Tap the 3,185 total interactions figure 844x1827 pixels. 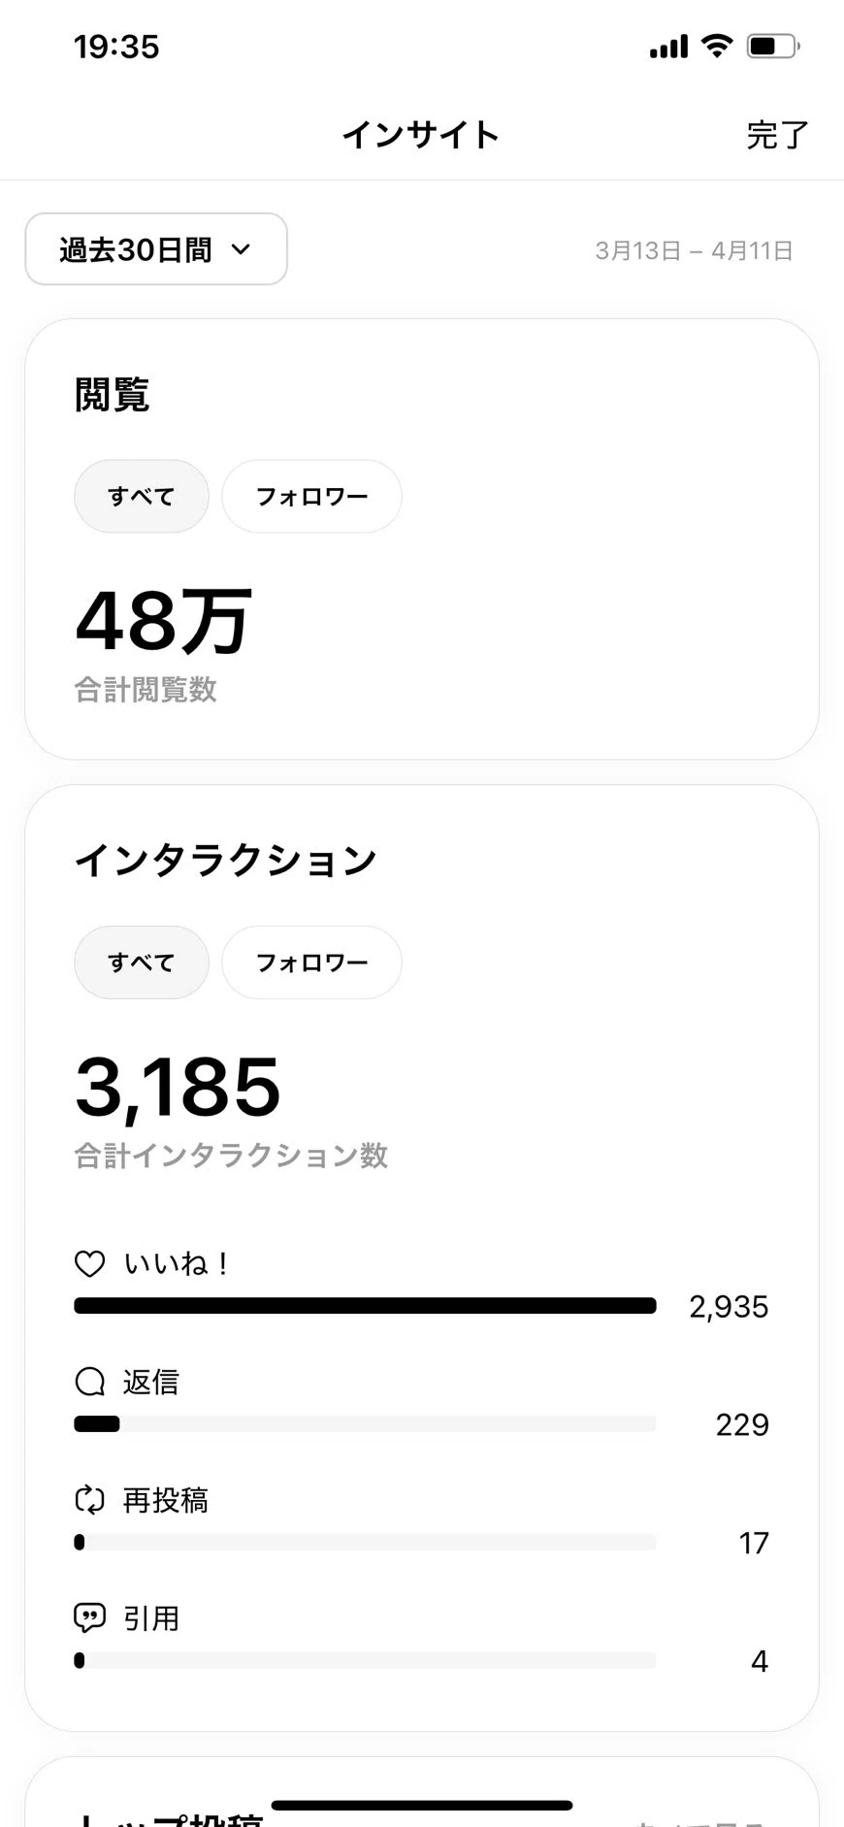click(x=179, y=1087)
